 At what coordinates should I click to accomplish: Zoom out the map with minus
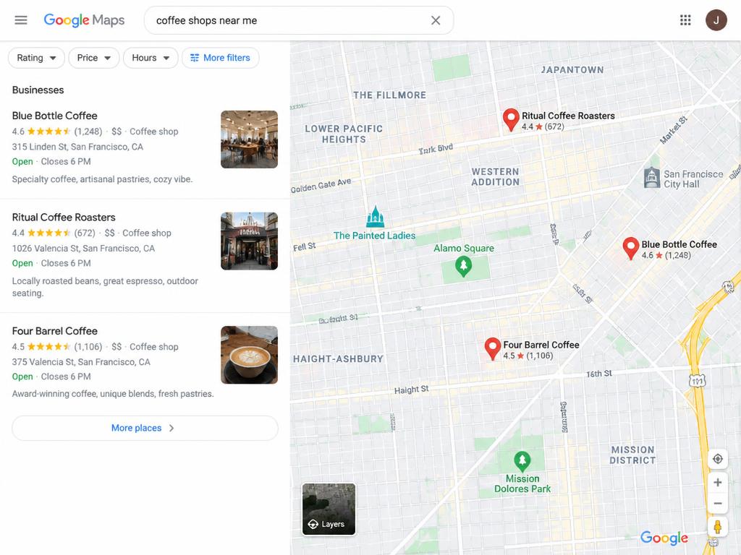click(x=717, y=503)
